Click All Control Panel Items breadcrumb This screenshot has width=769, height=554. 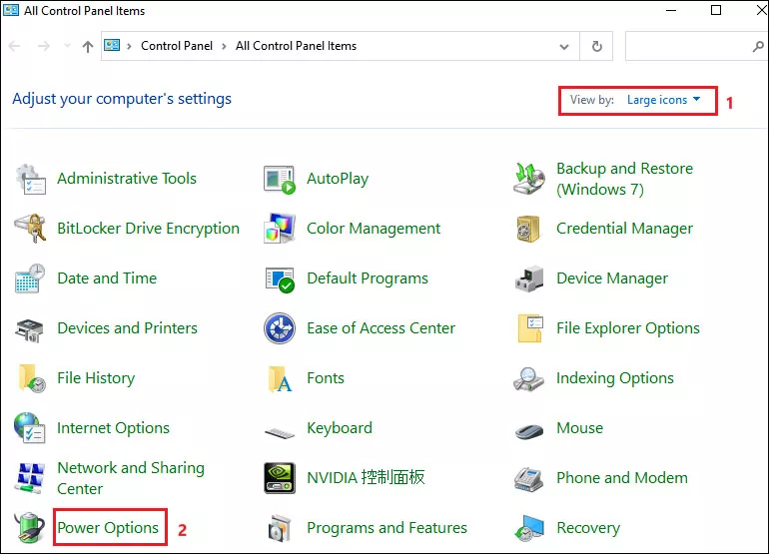(x=296, y=46)
